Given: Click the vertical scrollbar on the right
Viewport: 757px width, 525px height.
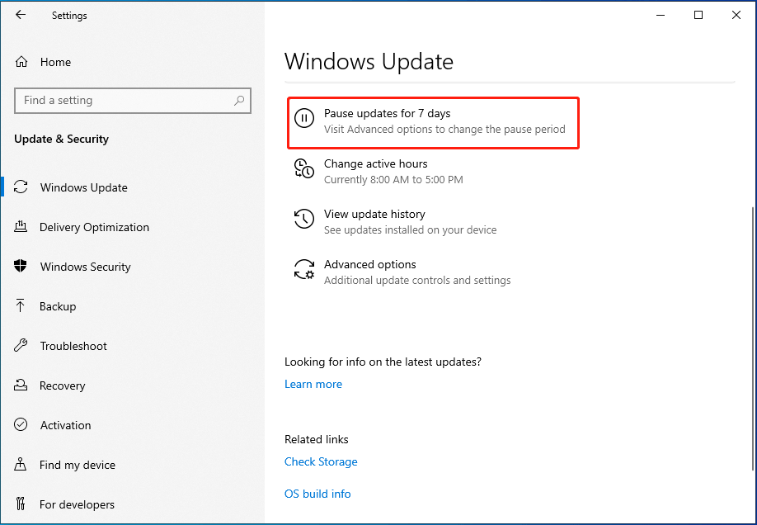Looking at the screenshot, I should [x=753, y=338].
